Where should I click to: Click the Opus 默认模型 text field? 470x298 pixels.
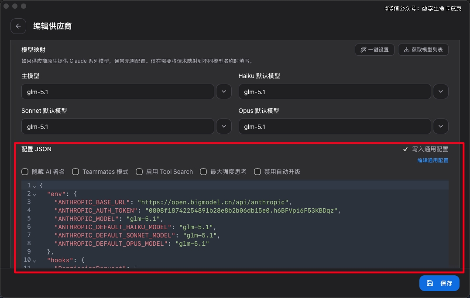tap(335, 127)
